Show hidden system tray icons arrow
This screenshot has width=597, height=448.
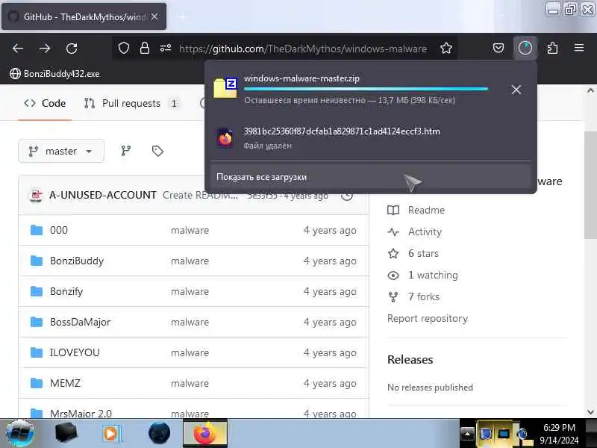tap(468, 433)
